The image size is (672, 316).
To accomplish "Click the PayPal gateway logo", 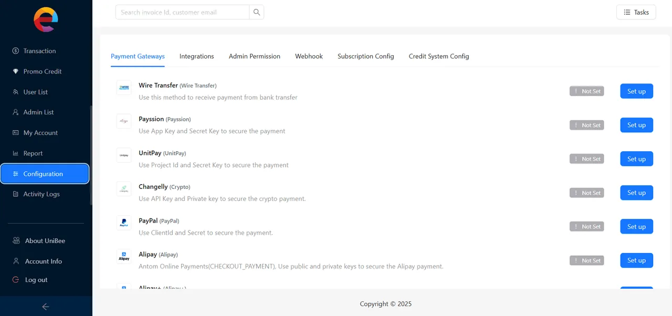I will (x=124, y=223).
